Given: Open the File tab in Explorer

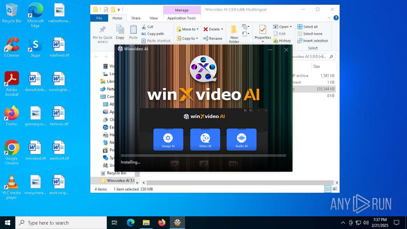Looking at the screenshot, I should 99,18.
